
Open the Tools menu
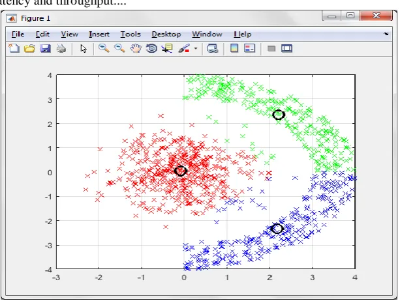(131, 34)
